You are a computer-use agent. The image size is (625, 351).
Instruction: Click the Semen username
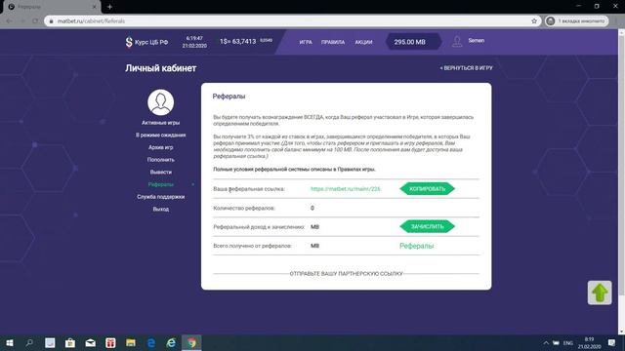click(x=477, y=41)
